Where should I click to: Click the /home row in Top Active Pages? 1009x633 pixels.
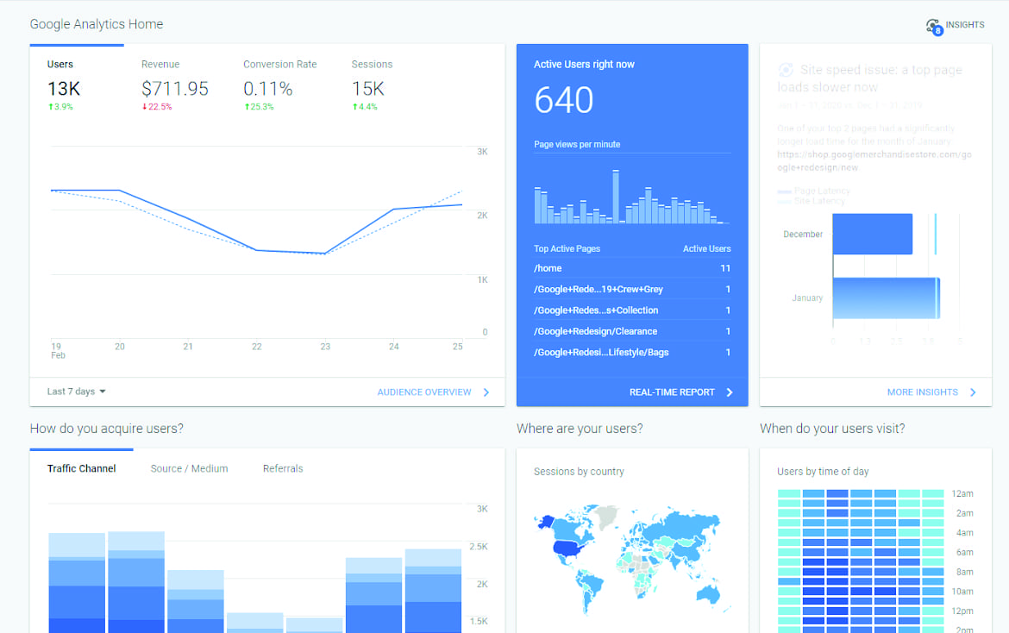tap(632, 268)
